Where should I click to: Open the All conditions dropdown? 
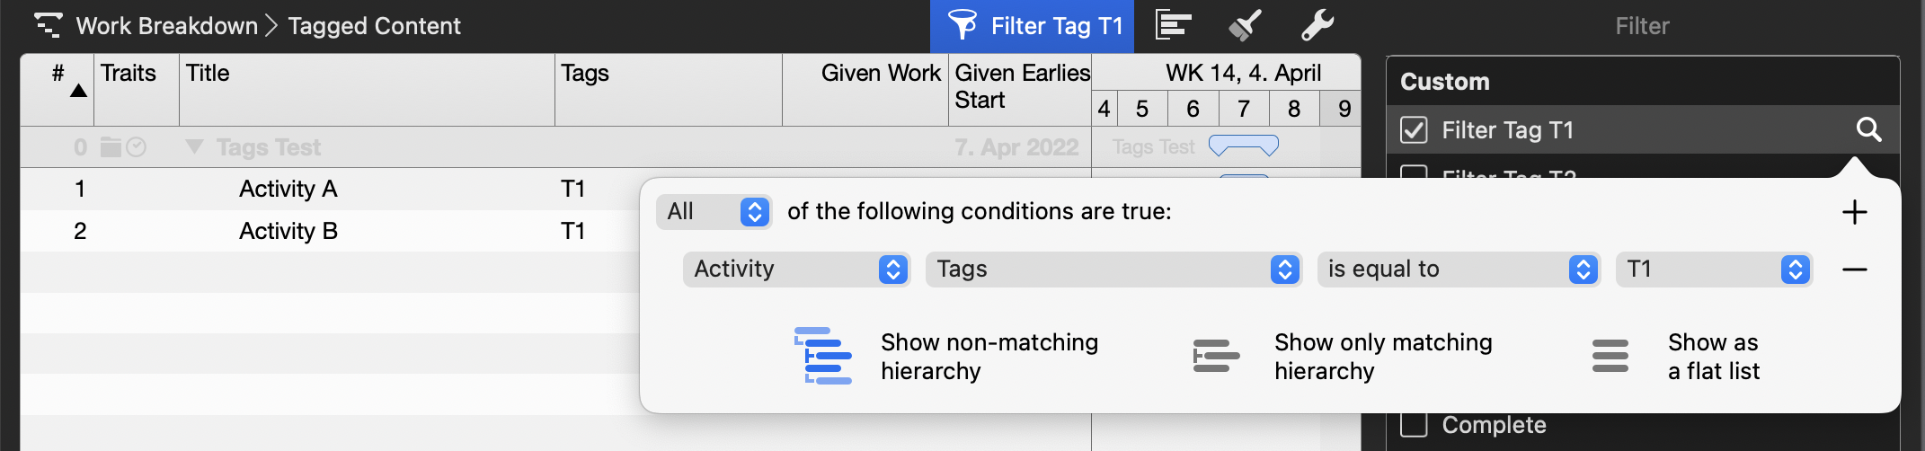[x=714, y=212]
